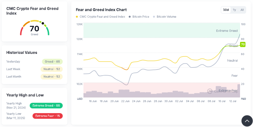Switch chart range to 1y
This screenshot has width=253, height=127.
234,10
